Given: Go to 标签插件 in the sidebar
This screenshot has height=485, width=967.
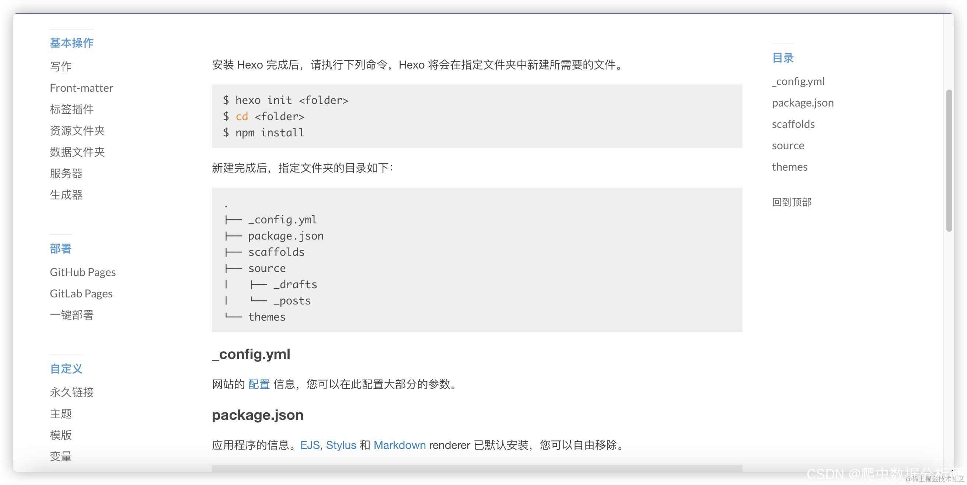Looking at the screenshot, I should [71, 109].
